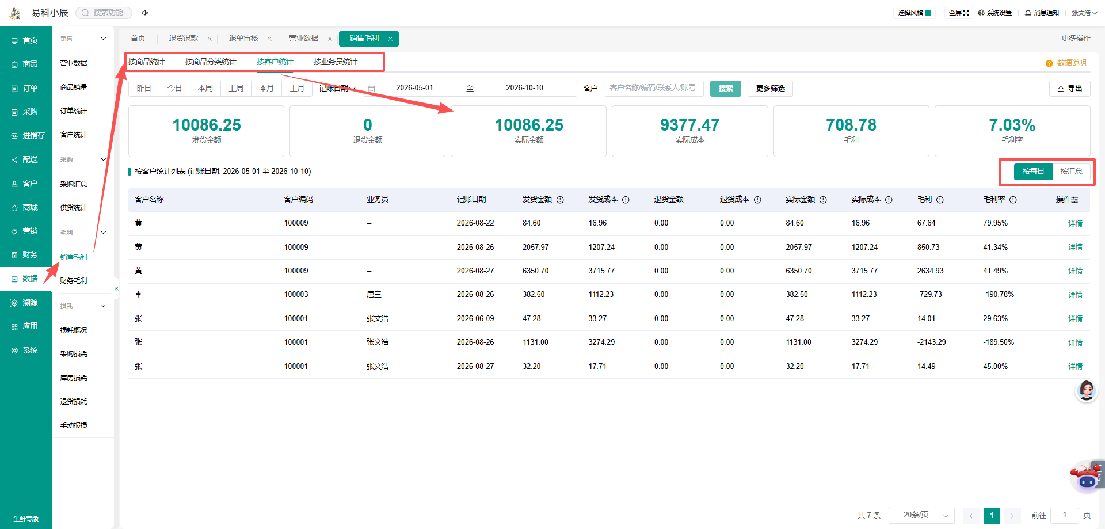Open the 张文浩 user account dropdown
Screen dimensions: 1105x529
(1084, 13)
